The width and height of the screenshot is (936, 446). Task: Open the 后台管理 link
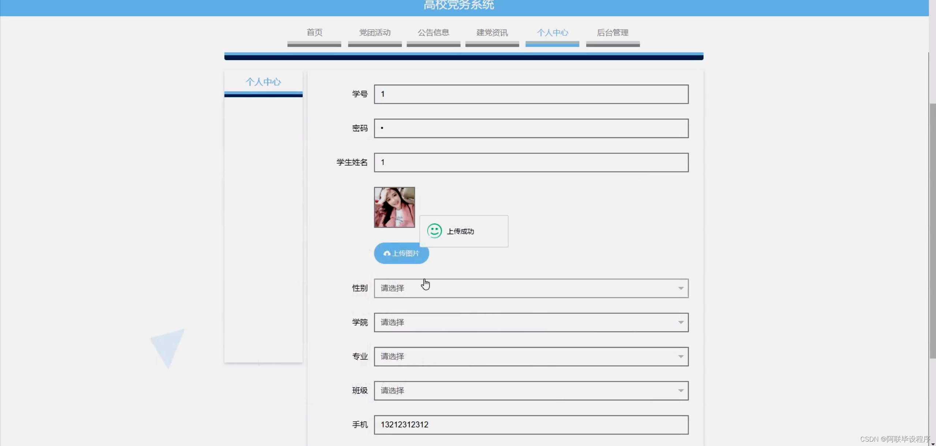613,33
